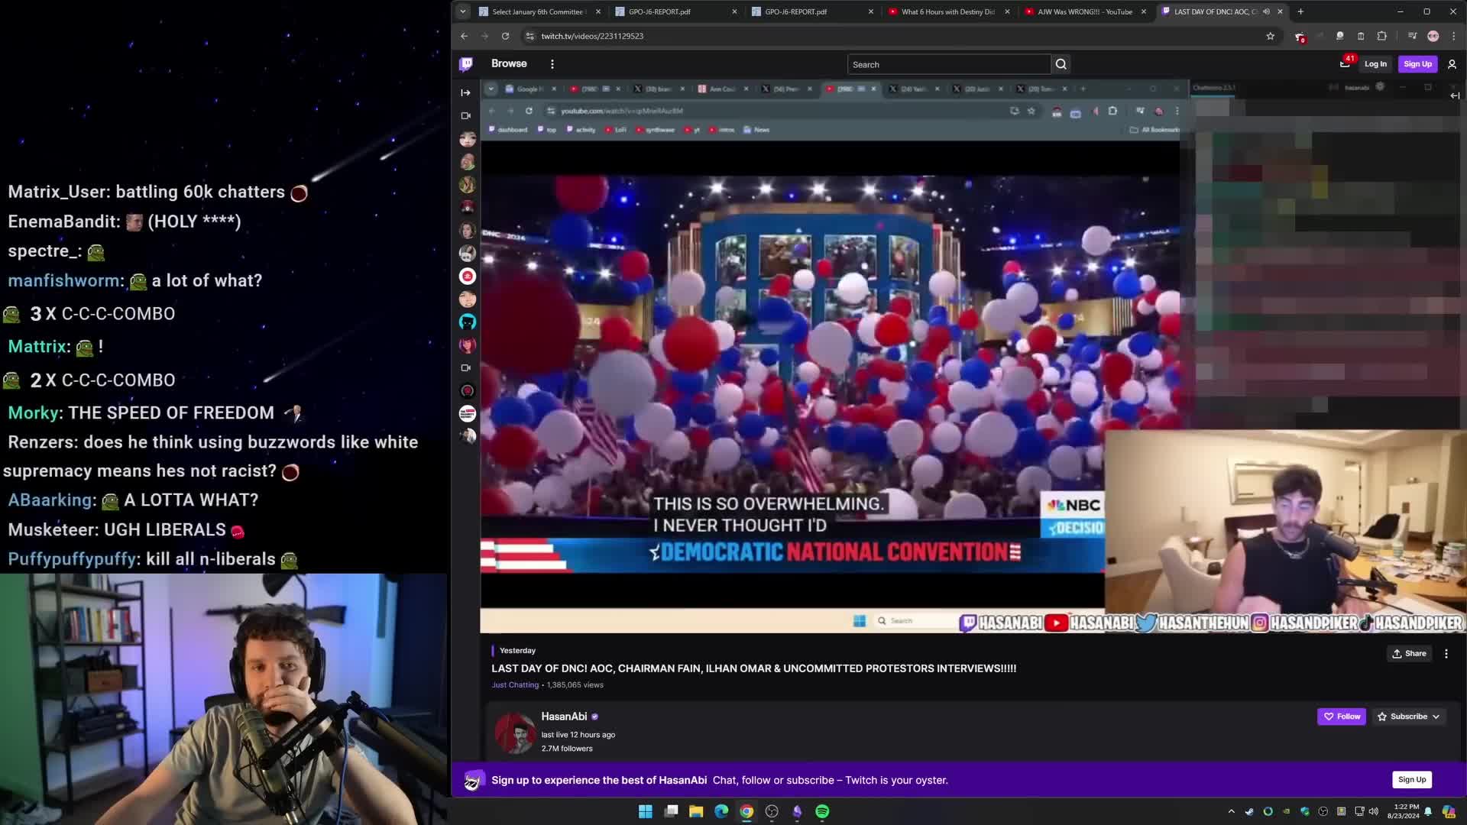Follow HasanAbi with the heart button
Viewport: 1467px width, 825px height.
(1342, 717)
